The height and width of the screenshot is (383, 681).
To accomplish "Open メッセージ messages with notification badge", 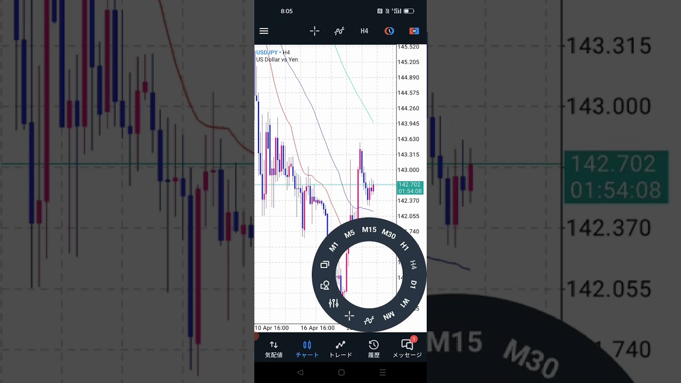I will 407,349.
